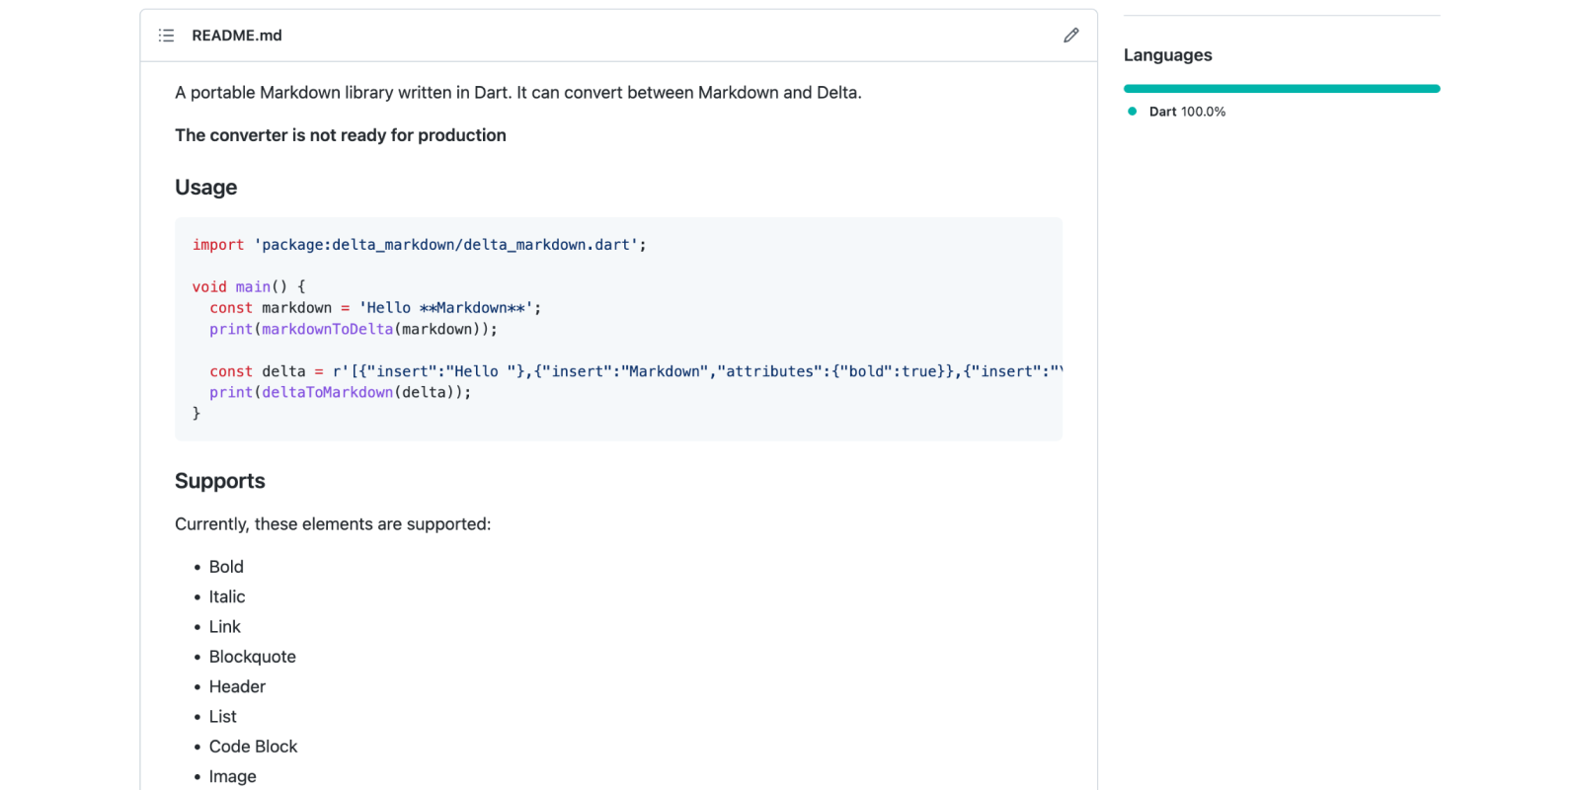
Task: Click the teal Dart language dot
Action: pyautogui.click(x=1133, y=112)
